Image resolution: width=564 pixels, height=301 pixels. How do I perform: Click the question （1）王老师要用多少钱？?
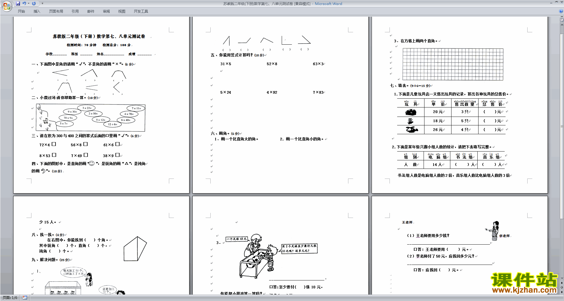428,236
